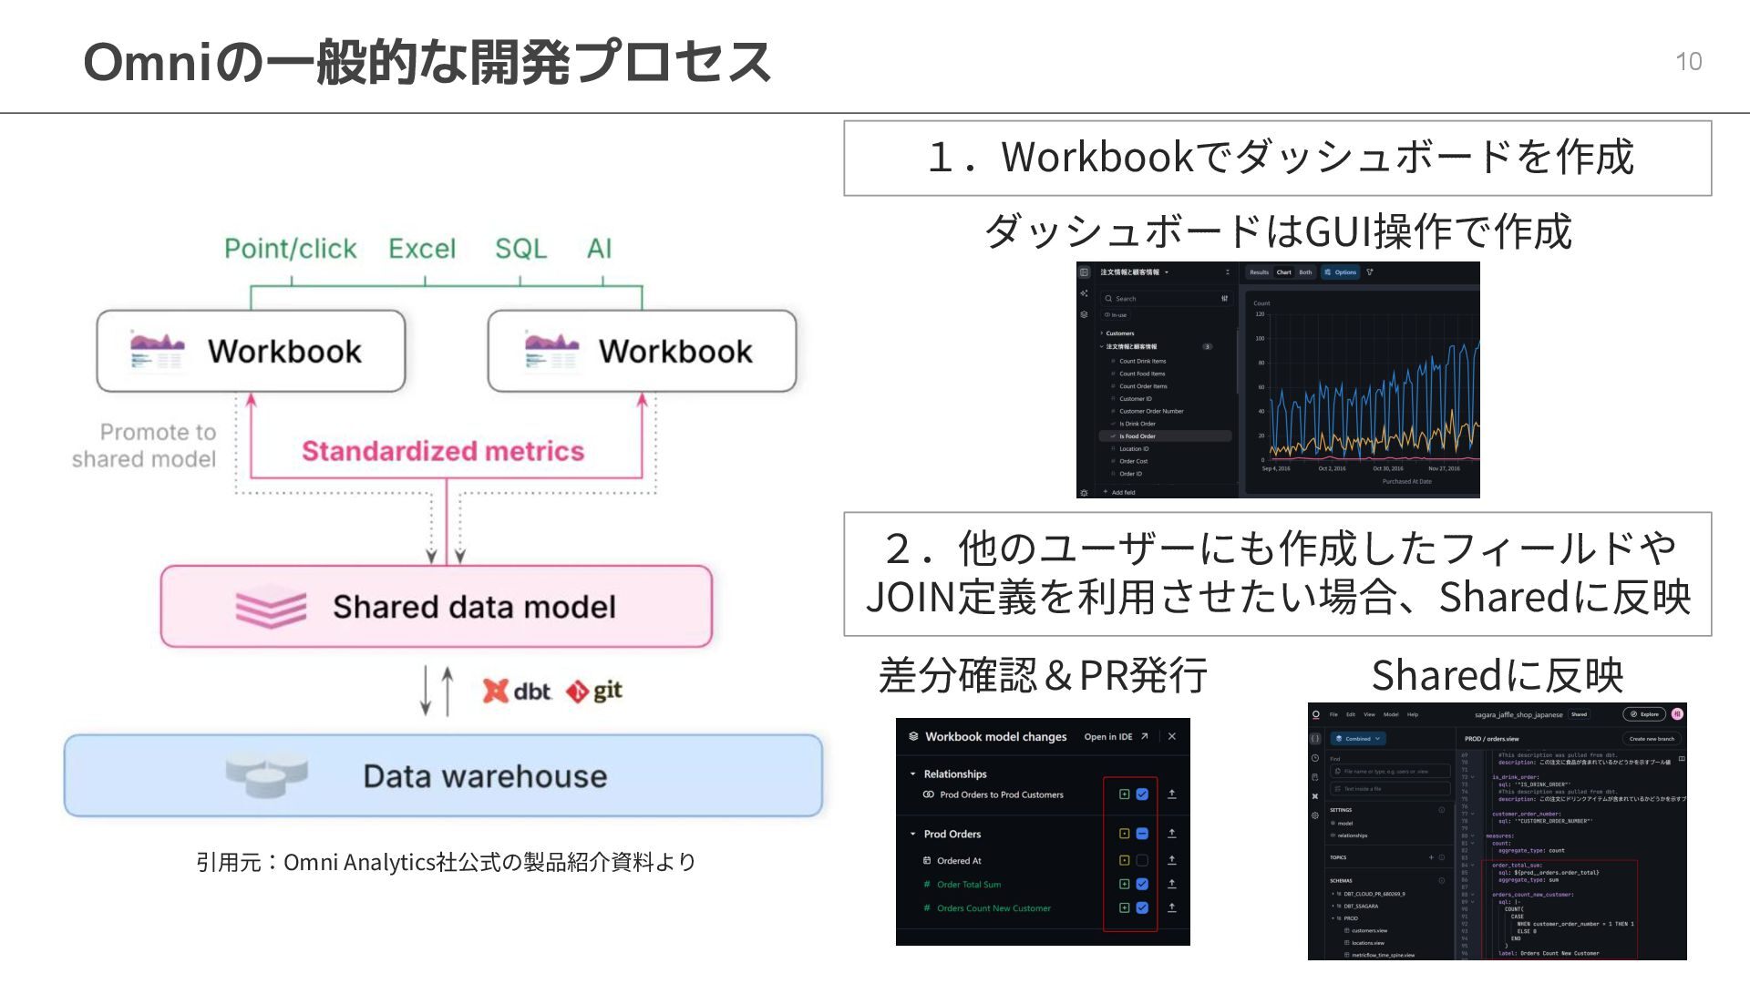
Task: Click promote arrow for Prod Orders to Prod Customers
Action: [1172, 794]
